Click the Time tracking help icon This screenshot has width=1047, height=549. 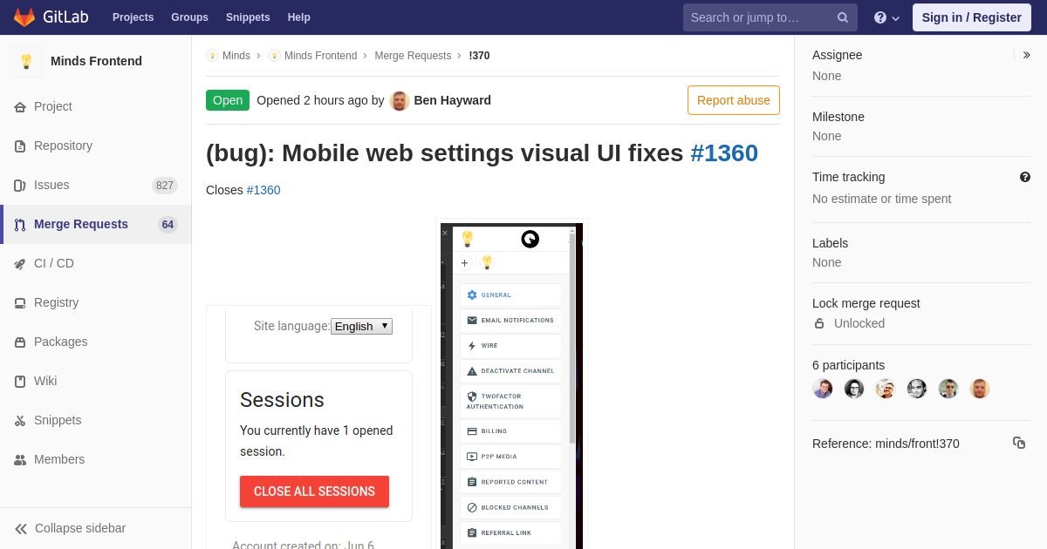tap(1025, 177)
